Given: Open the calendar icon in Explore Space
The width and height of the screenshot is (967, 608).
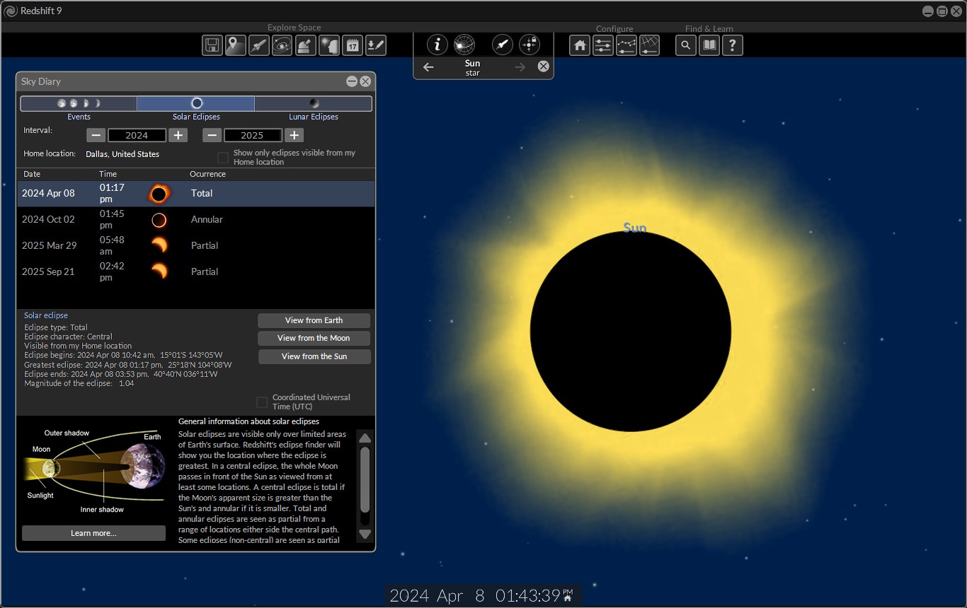Looking at the screenshot, I should point(353,46).
